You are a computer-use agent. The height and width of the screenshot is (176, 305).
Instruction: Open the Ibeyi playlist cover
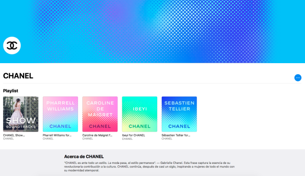[x=140, y=114]
